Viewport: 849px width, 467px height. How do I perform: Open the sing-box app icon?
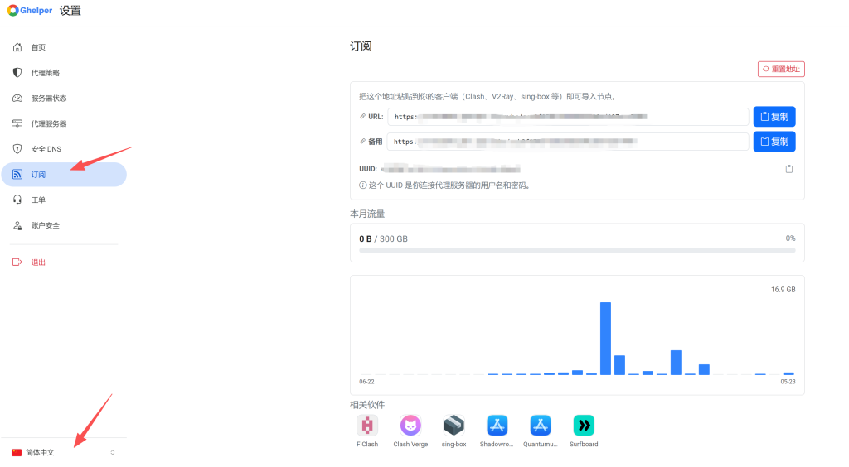point(454,426)
